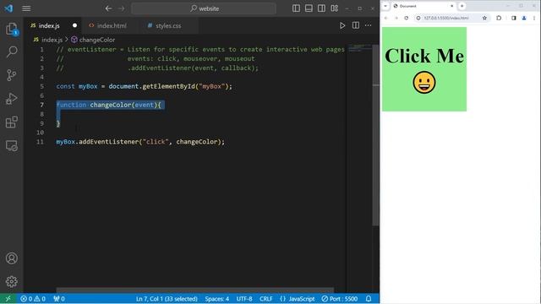Close the Document browser tab

point(451,6)
